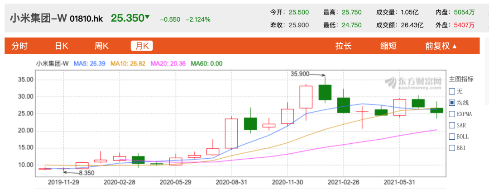Click the 2021-02-26 date axis label
The height and width of the screenshot is (189, 489).
point(344,182)
